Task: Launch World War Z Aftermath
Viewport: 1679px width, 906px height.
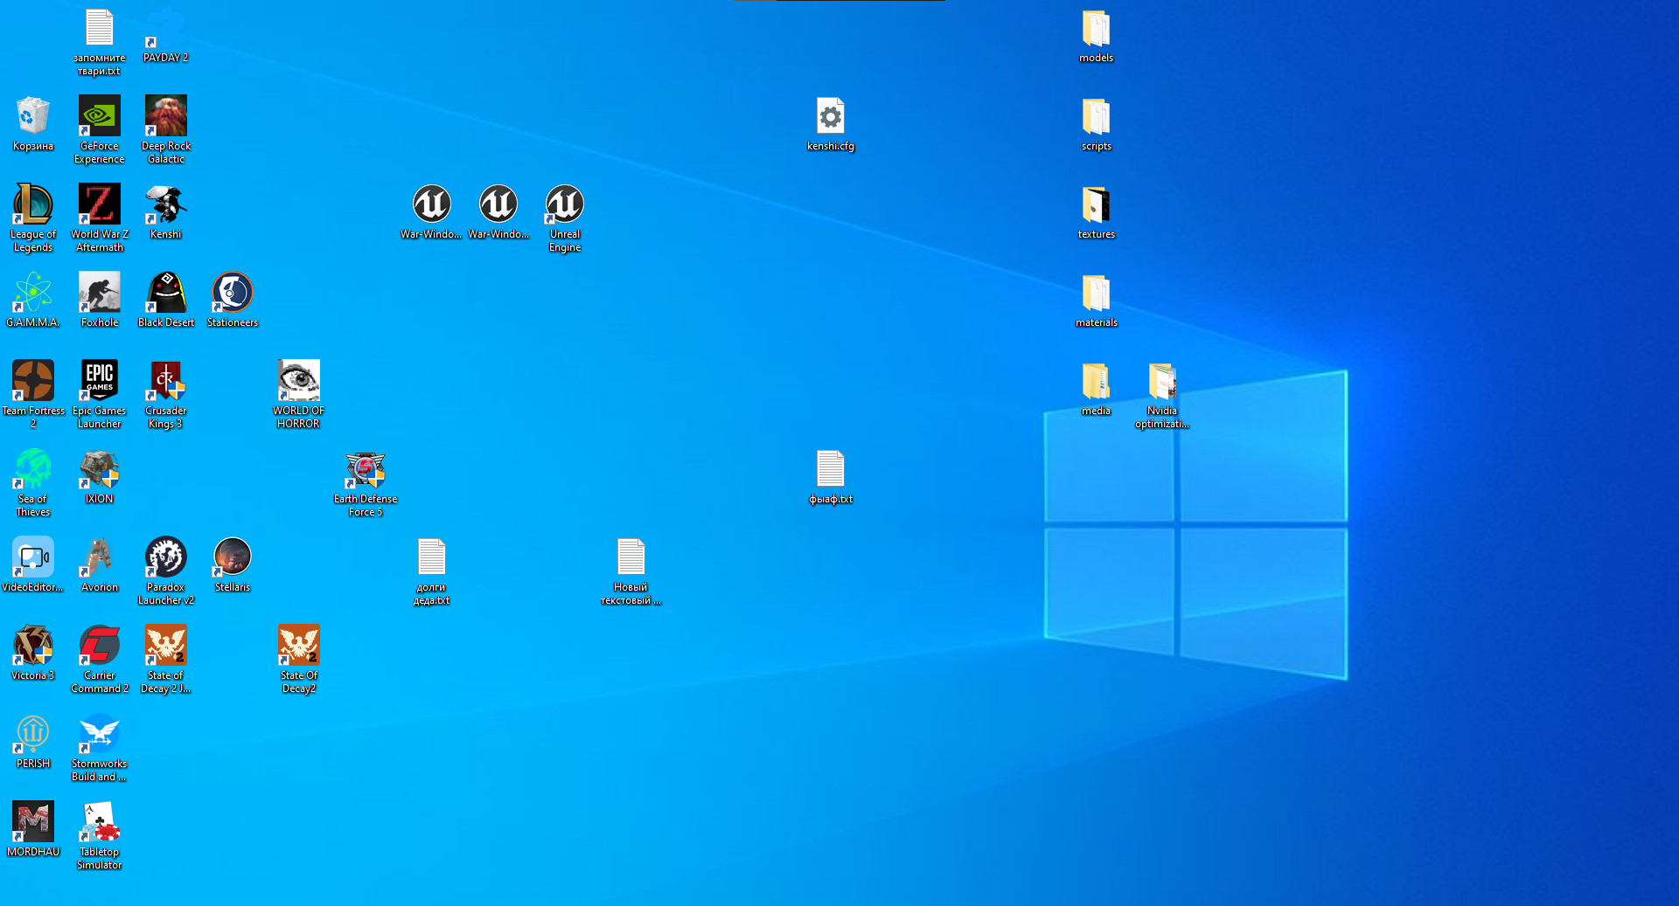Action: point(100,218)
